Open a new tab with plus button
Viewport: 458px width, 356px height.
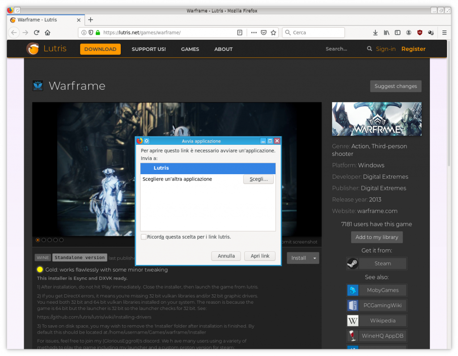(x=90, y=20)
